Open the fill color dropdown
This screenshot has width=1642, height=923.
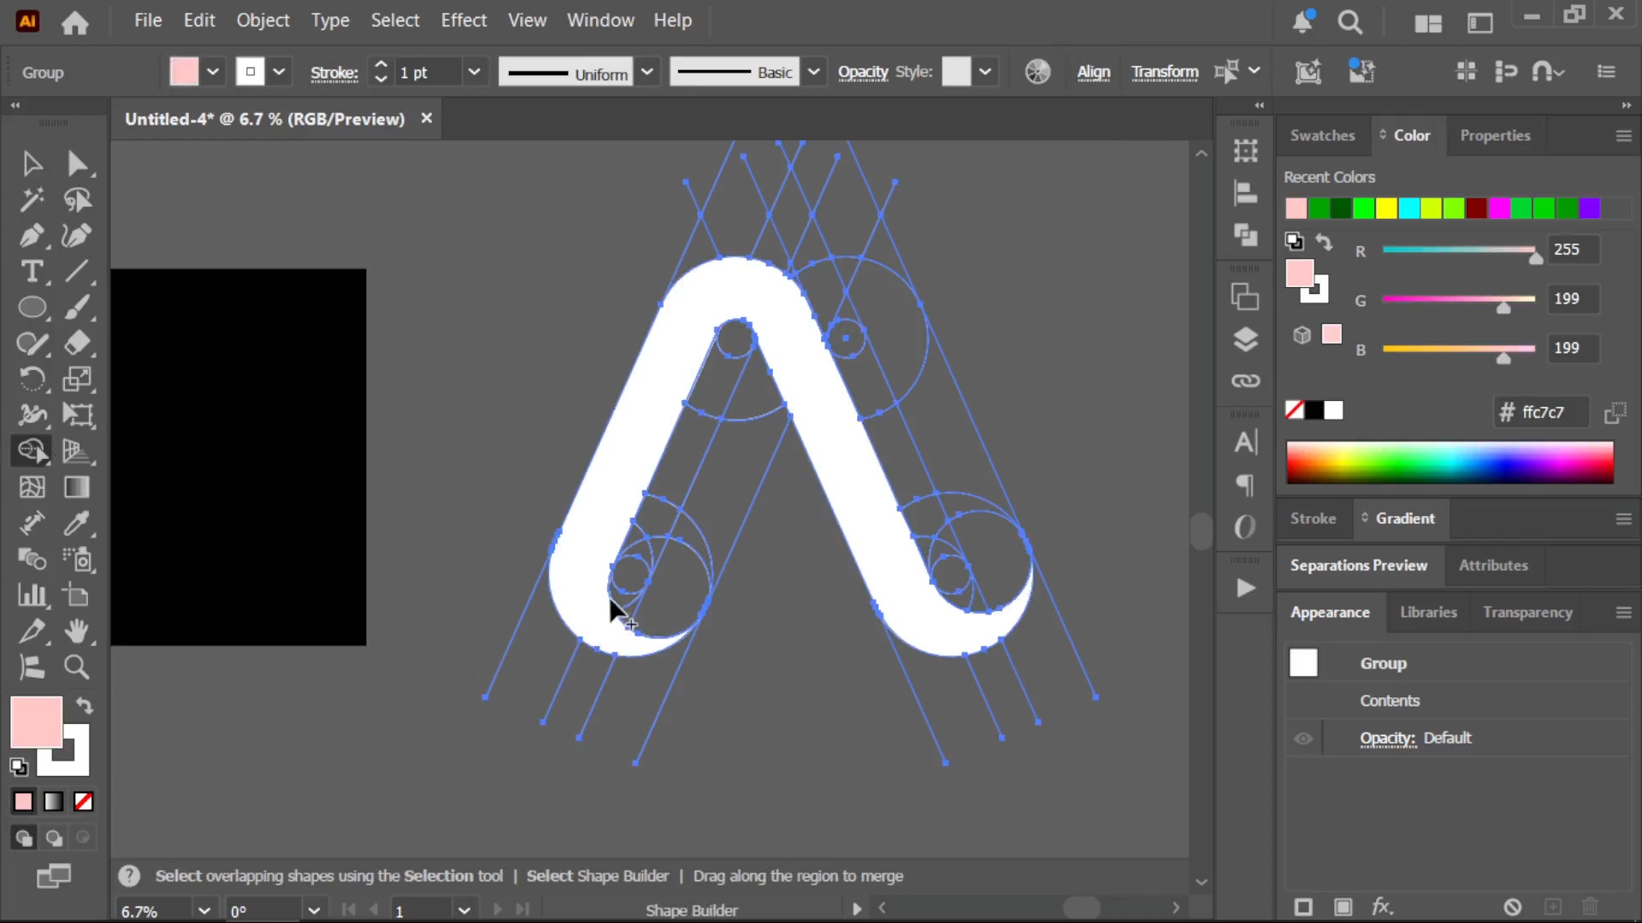pos(213,73)
